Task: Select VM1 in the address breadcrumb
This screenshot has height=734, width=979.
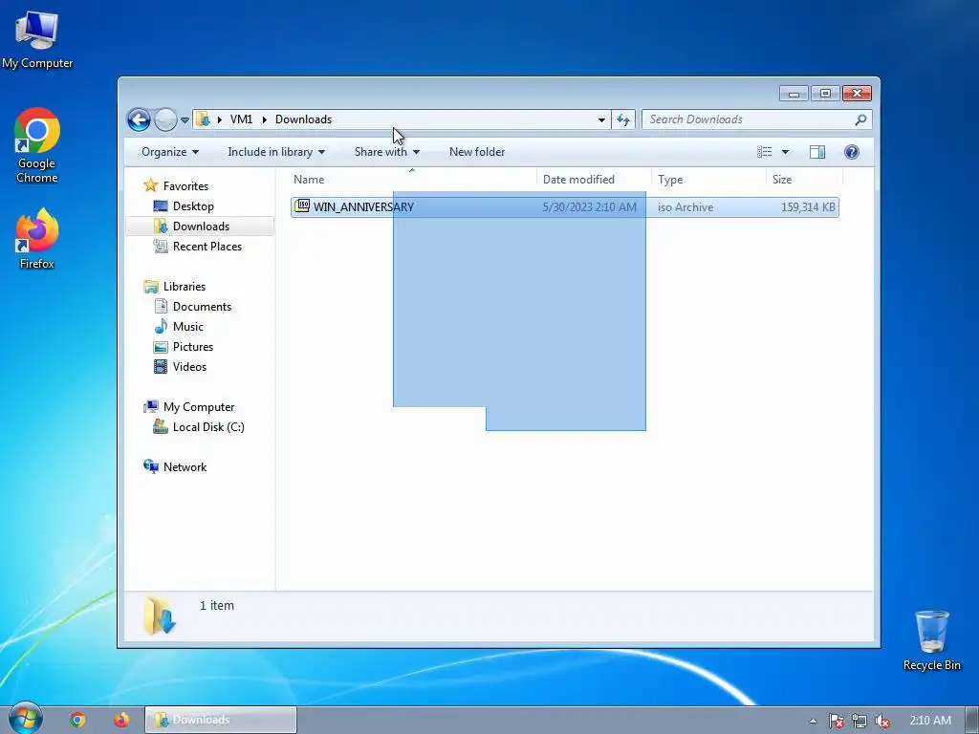Action: 241,119
